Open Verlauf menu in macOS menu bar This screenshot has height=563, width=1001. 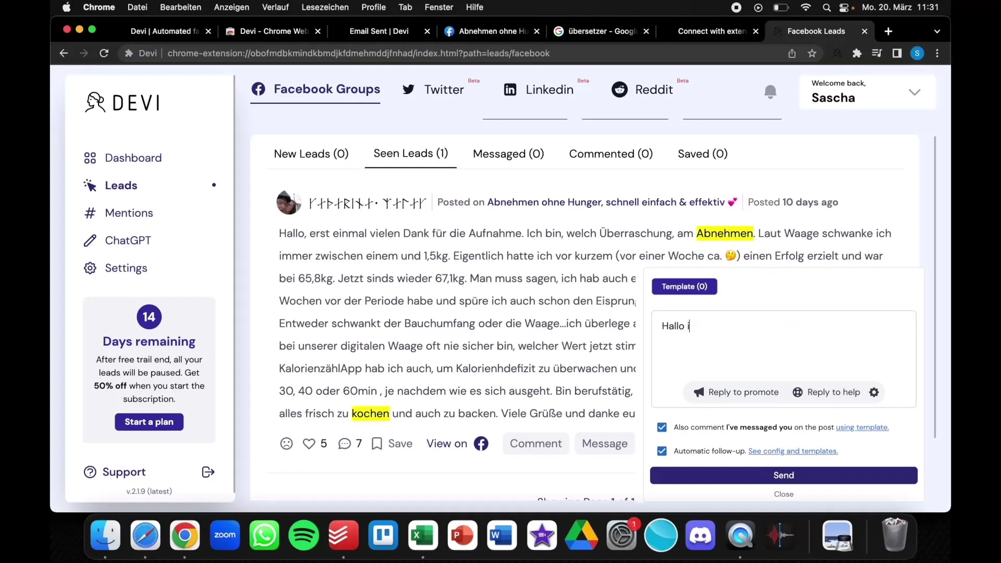click(x=275, y=7)
